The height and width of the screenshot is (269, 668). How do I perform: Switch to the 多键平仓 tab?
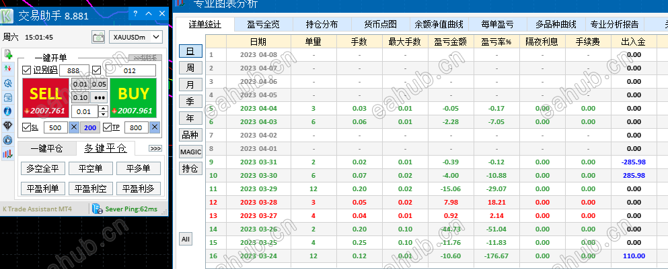[x=105, y=148]
